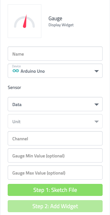Click the gray gauge arc graphic
110x215 pixels.
click(25, 22)
